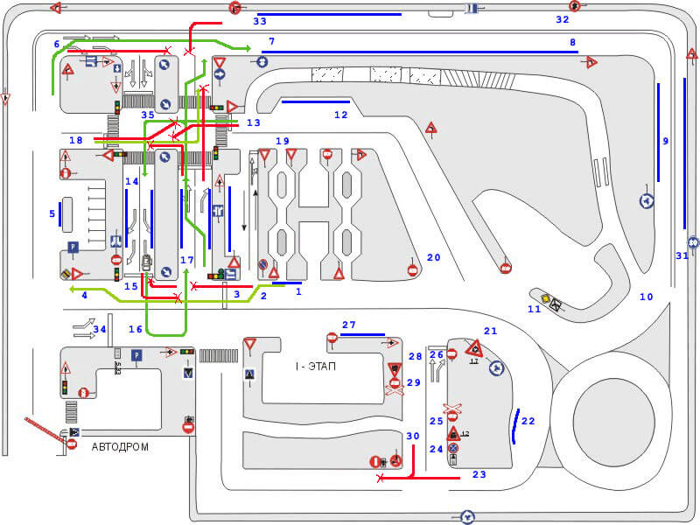Click number 23 label
This screenshot has width=700, height=525.
coord(479,474)
